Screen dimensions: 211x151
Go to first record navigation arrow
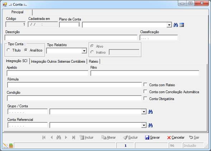coord(44,137)
